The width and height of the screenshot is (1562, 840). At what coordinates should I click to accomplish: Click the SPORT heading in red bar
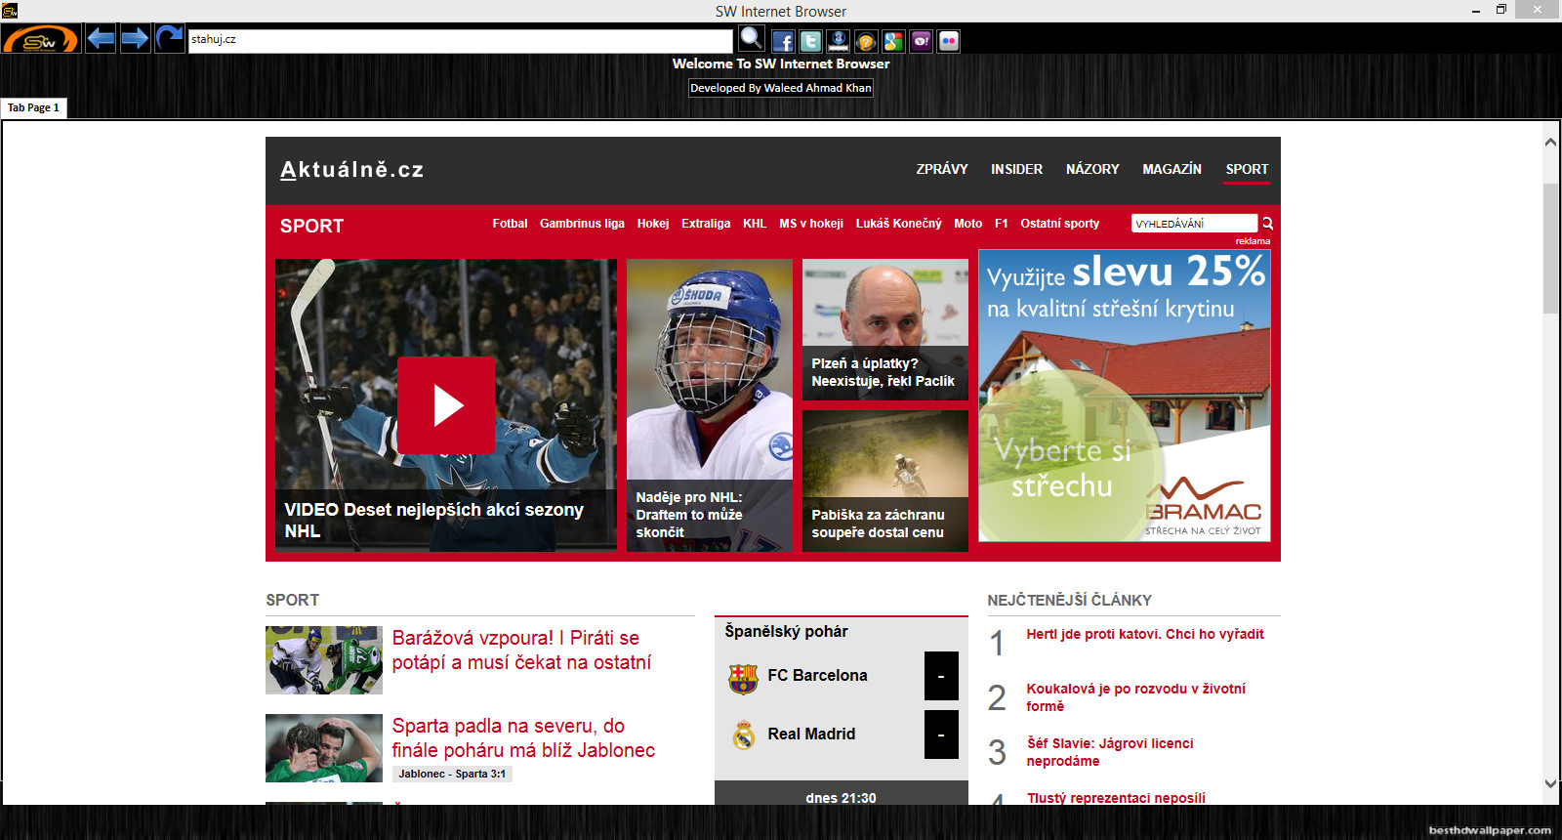coord(311,226)
